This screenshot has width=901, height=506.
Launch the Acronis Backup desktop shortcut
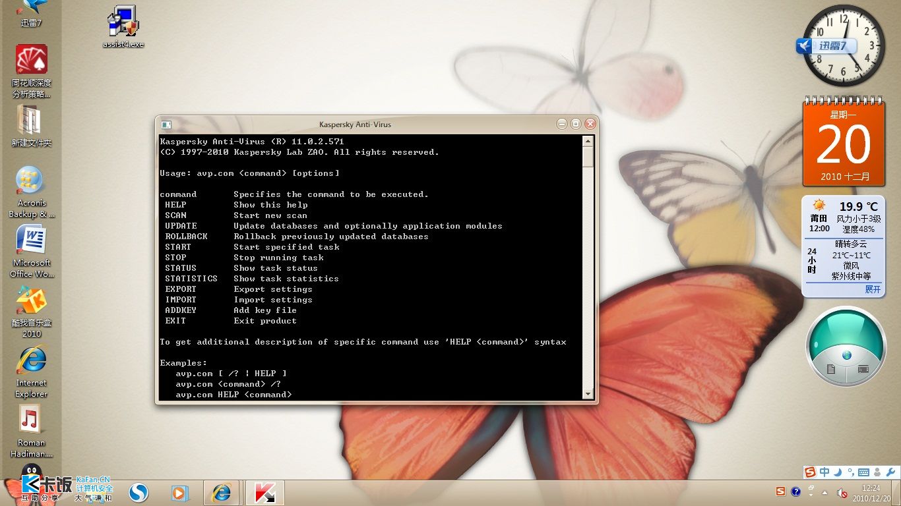(x=31, y=191)
